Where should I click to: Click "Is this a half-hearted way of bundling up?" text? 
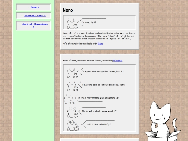(x=99, y=98)
